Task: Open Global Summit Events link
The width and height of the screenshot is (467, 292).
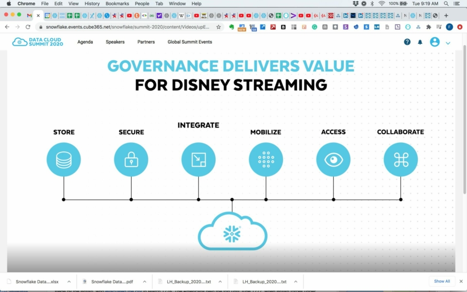Action: [x=190, y=42]
